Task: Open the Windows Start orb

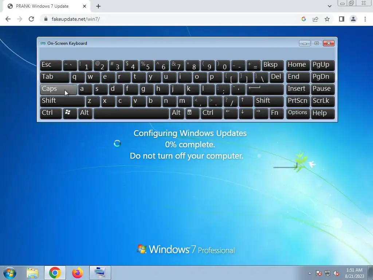Action: click(x=10, y=273)
